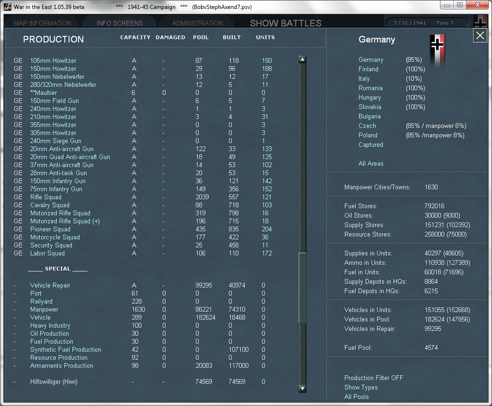Select Finland in the country list
Screen dimensions: 492x406
point(369,69)
